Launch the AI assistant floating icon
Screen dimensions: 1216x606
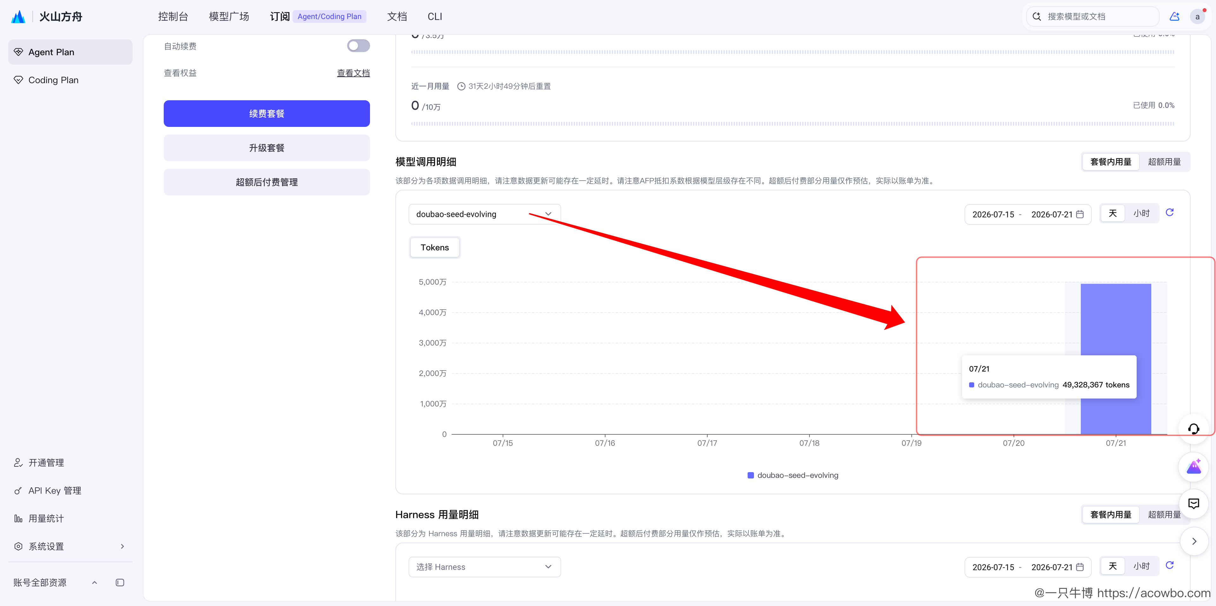click(1193, 466)
